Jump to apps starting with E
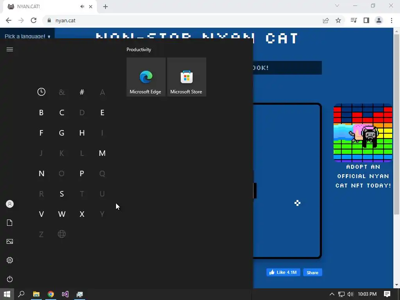 coord(102,112)
